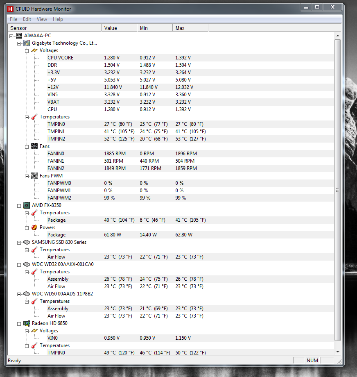This screenshot has width=357, height=377.
Task: Click the SAMSUNG SSD 830 drive icon
Action: tap(27, 242)
